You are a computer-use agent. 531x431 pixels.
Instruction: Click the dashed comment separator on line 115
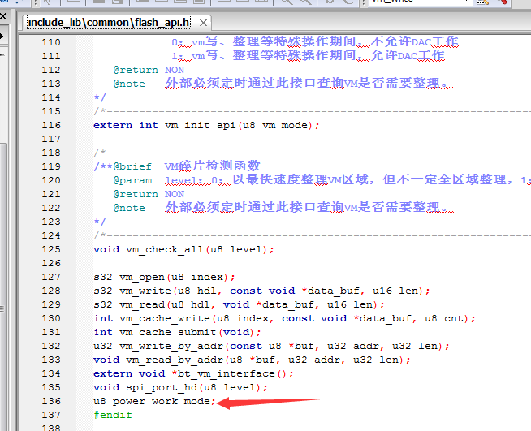pos(312,111)
